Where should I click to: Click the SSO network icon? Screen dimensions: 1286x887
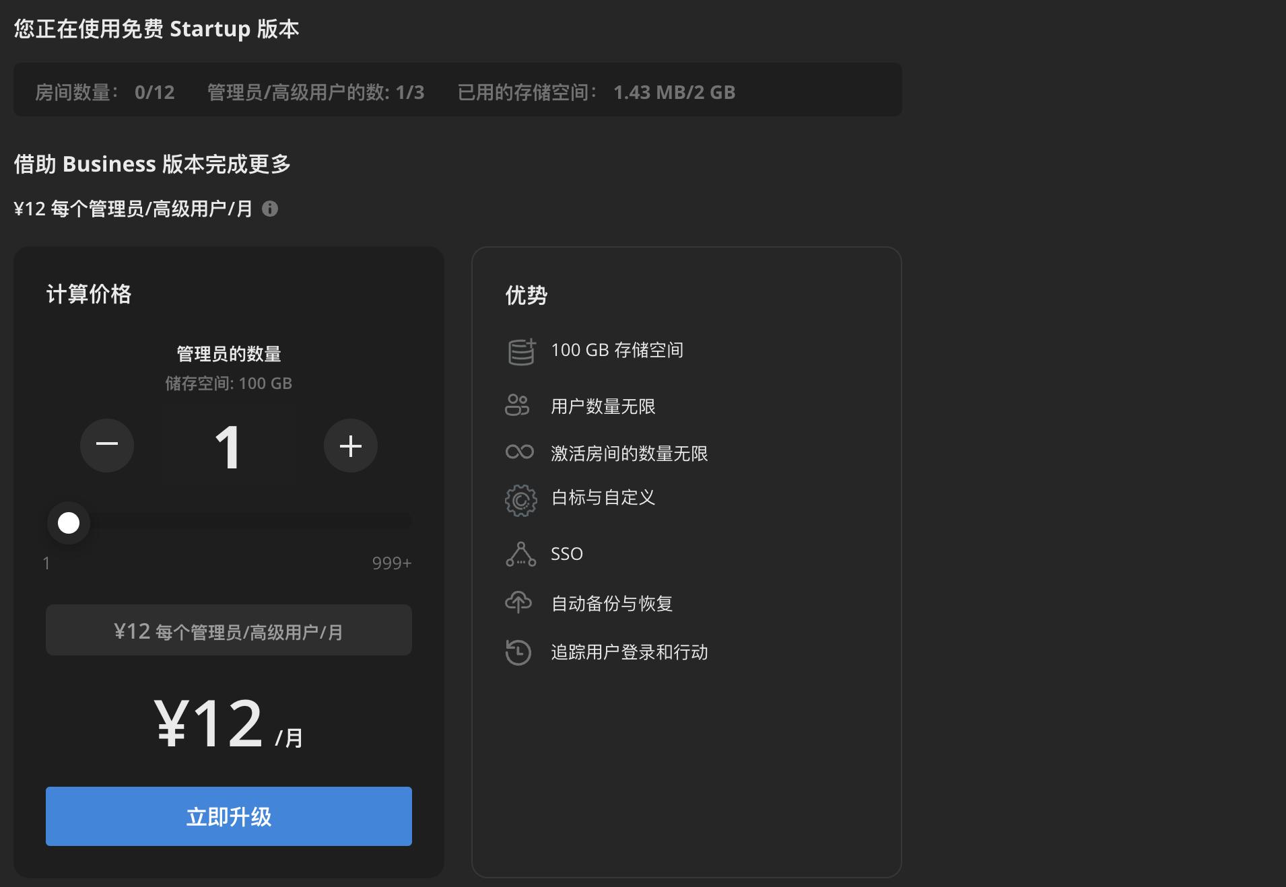pos(520,553)
